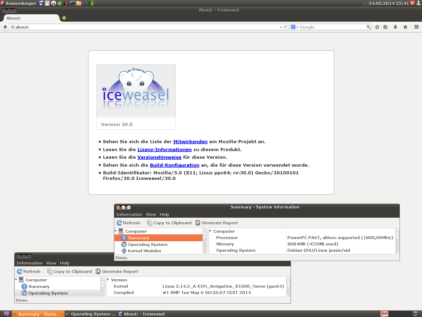Open the downloads arrow icon
Screen dimensions: 422x317
[x=395, y=27]
